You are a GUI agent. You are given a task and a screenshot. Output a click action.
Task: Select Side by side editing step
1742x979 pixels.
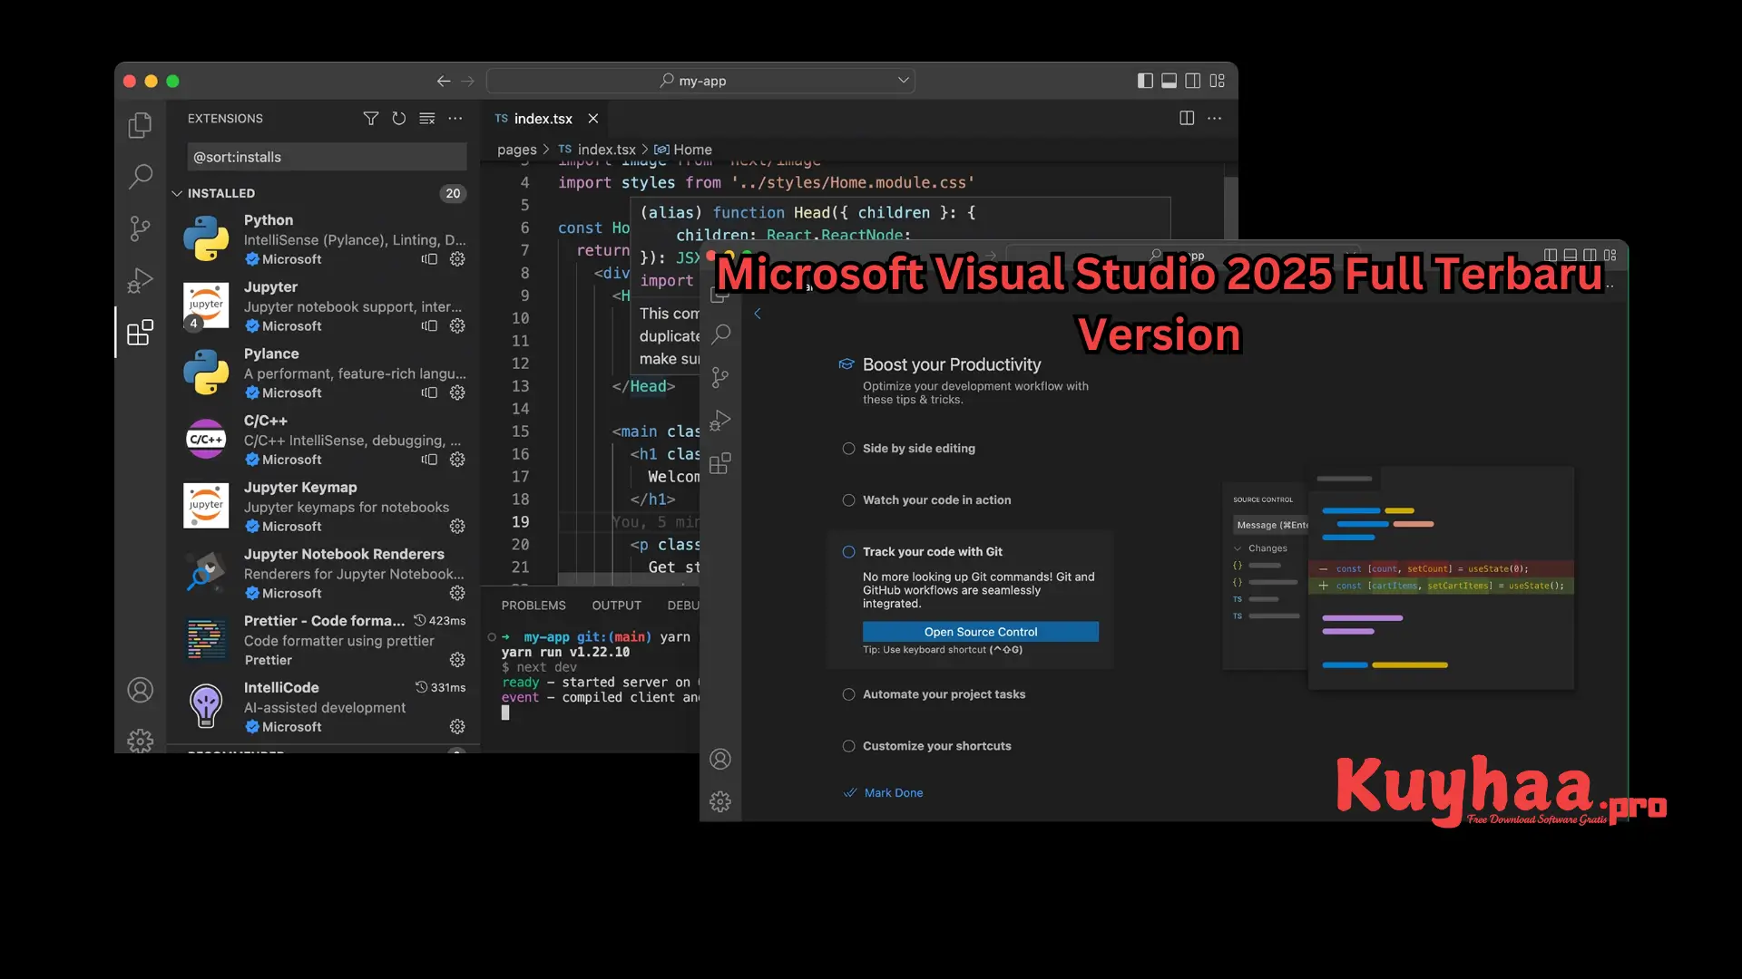[x=918, y=448]
